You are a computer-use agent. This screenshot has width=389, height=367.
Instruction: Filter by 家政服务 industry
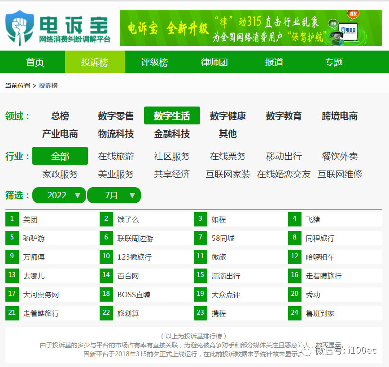tap(60, 174)
